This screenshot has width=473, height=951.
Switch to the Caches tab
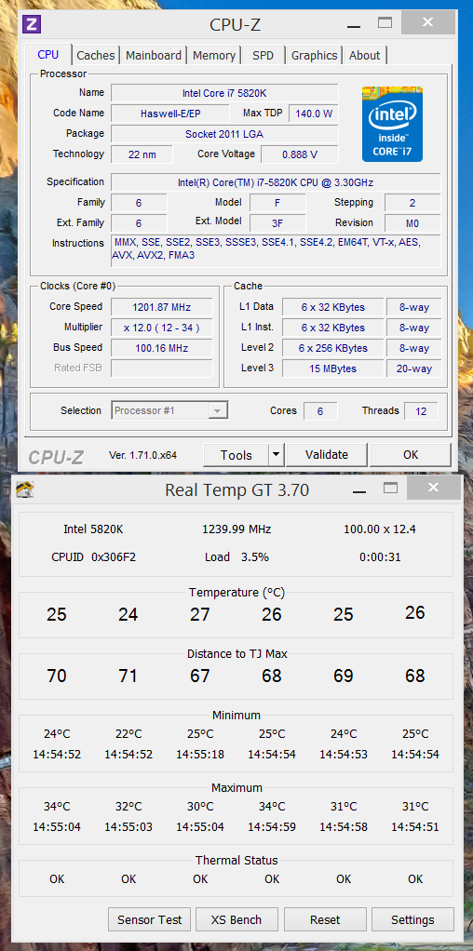click(x=95, y=55)
